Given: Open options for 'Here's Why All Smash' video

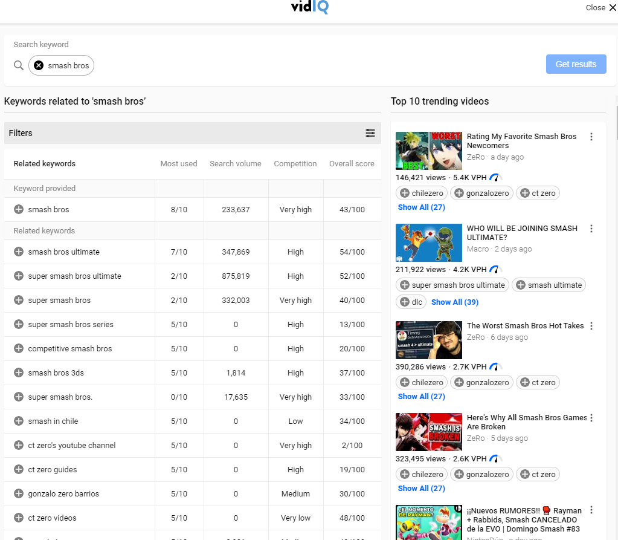Looking at the screenshot, I should click(x=591, y=418).
